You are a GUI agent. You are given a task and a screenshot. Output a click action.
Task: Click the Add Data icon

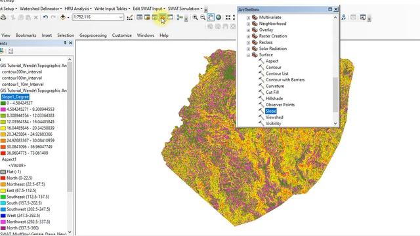pos(63,17)
